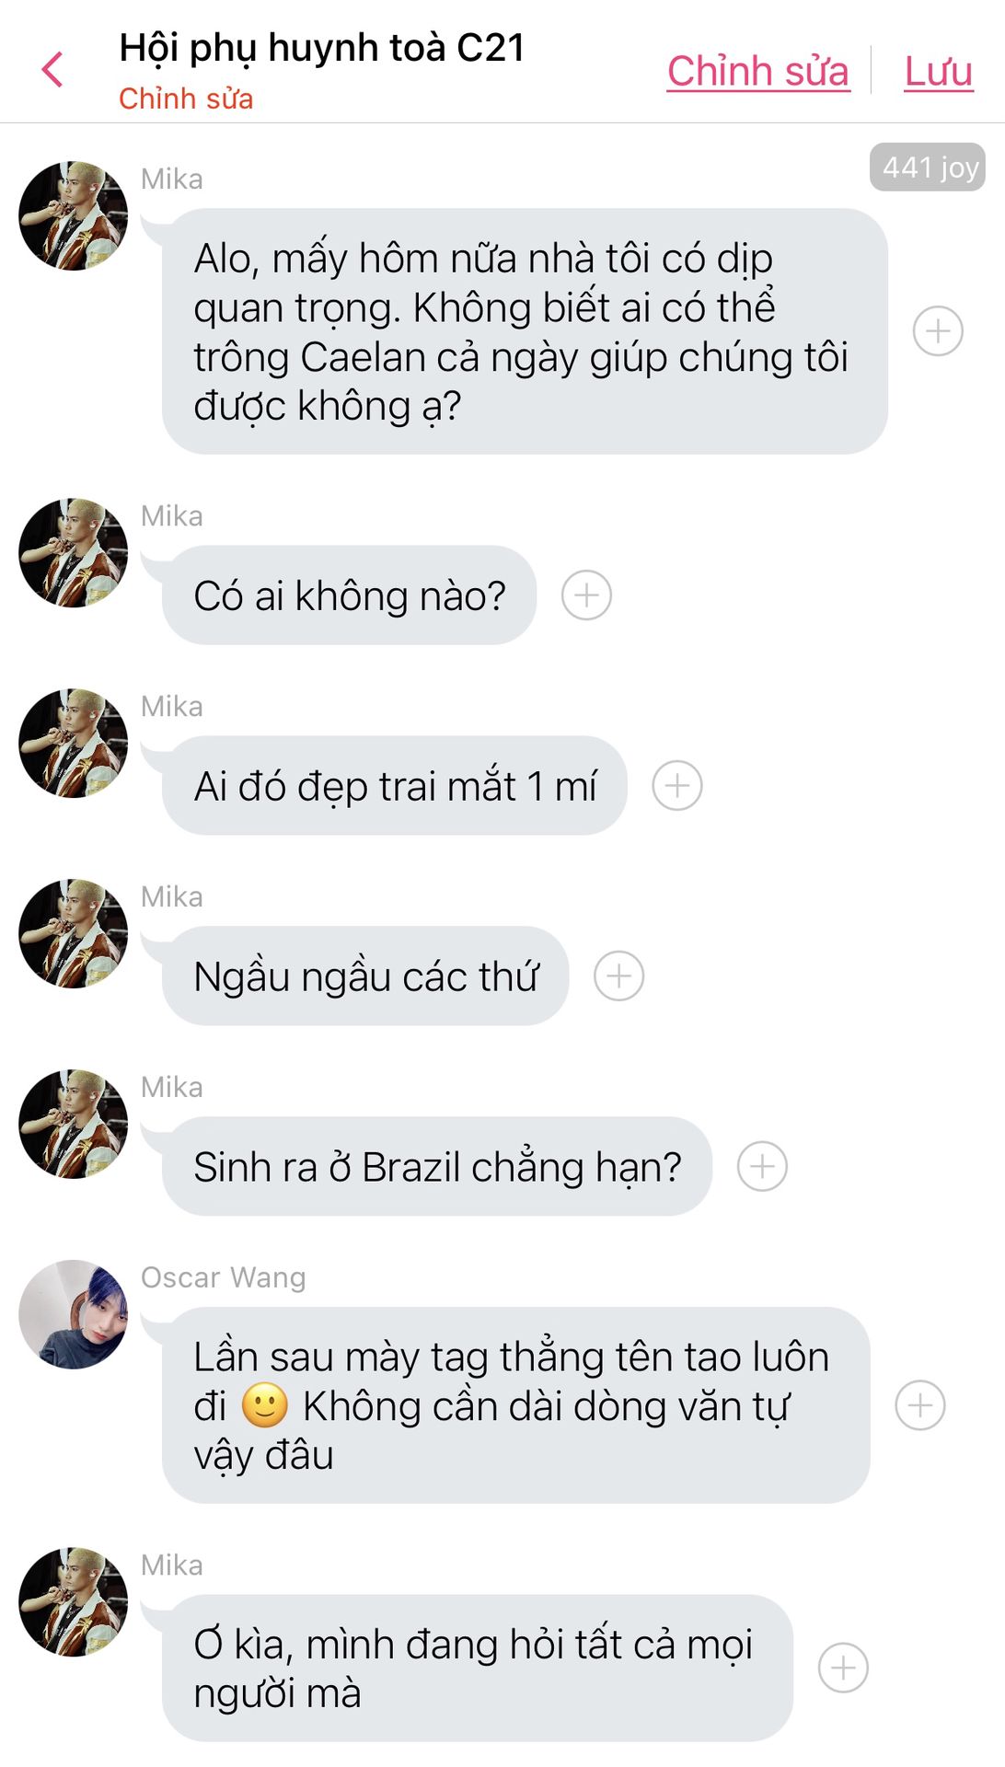The image size is (1005, 1767).
Task: Tap the 'Oscar Wang' sender name label
Action: 224,1277
